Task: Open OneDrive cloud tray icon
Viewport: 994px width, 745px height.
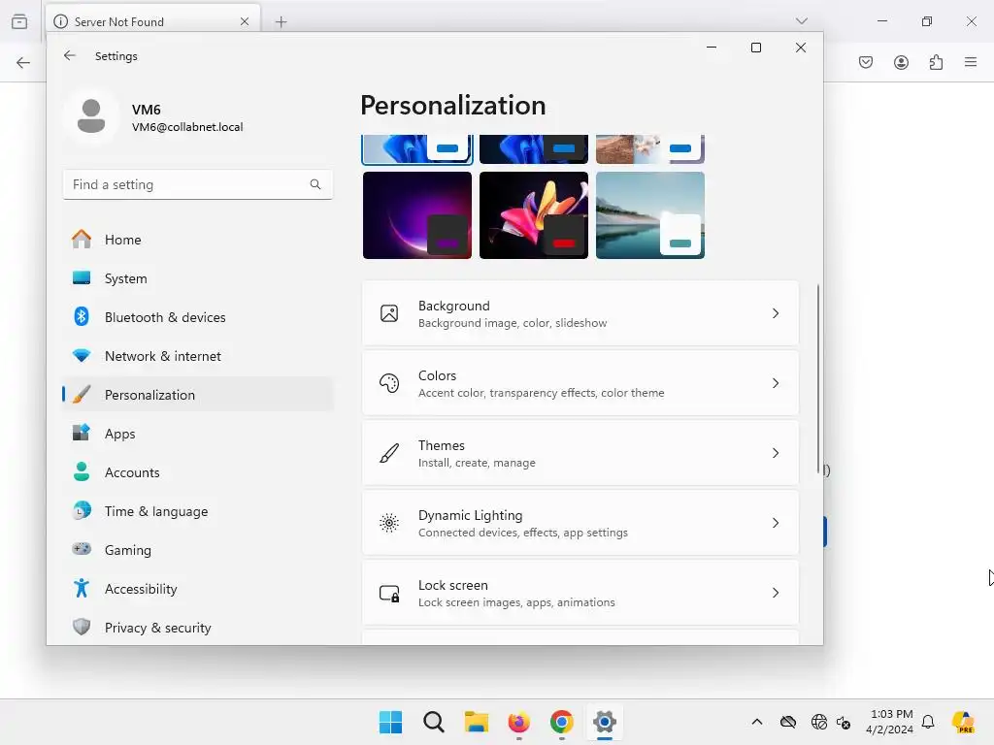Action: tap(788, 722)
